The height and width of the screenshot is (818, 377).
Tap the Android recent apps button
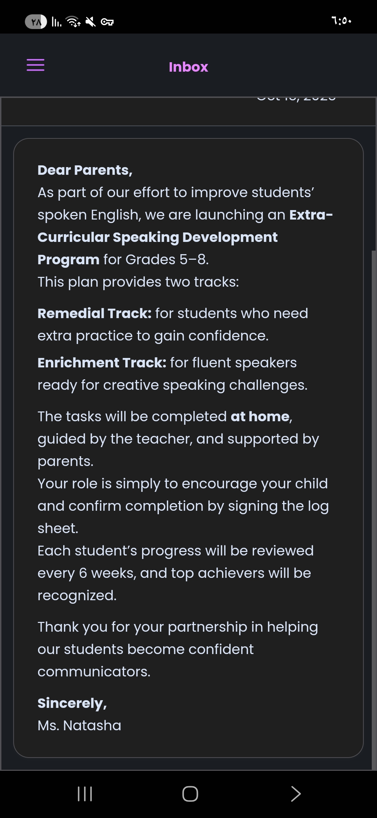85,794
